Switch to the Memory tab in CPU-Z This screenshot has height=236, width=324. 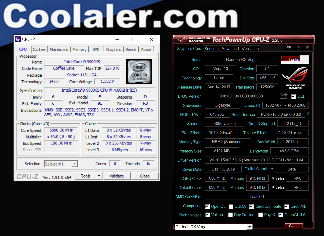[79, 50]
